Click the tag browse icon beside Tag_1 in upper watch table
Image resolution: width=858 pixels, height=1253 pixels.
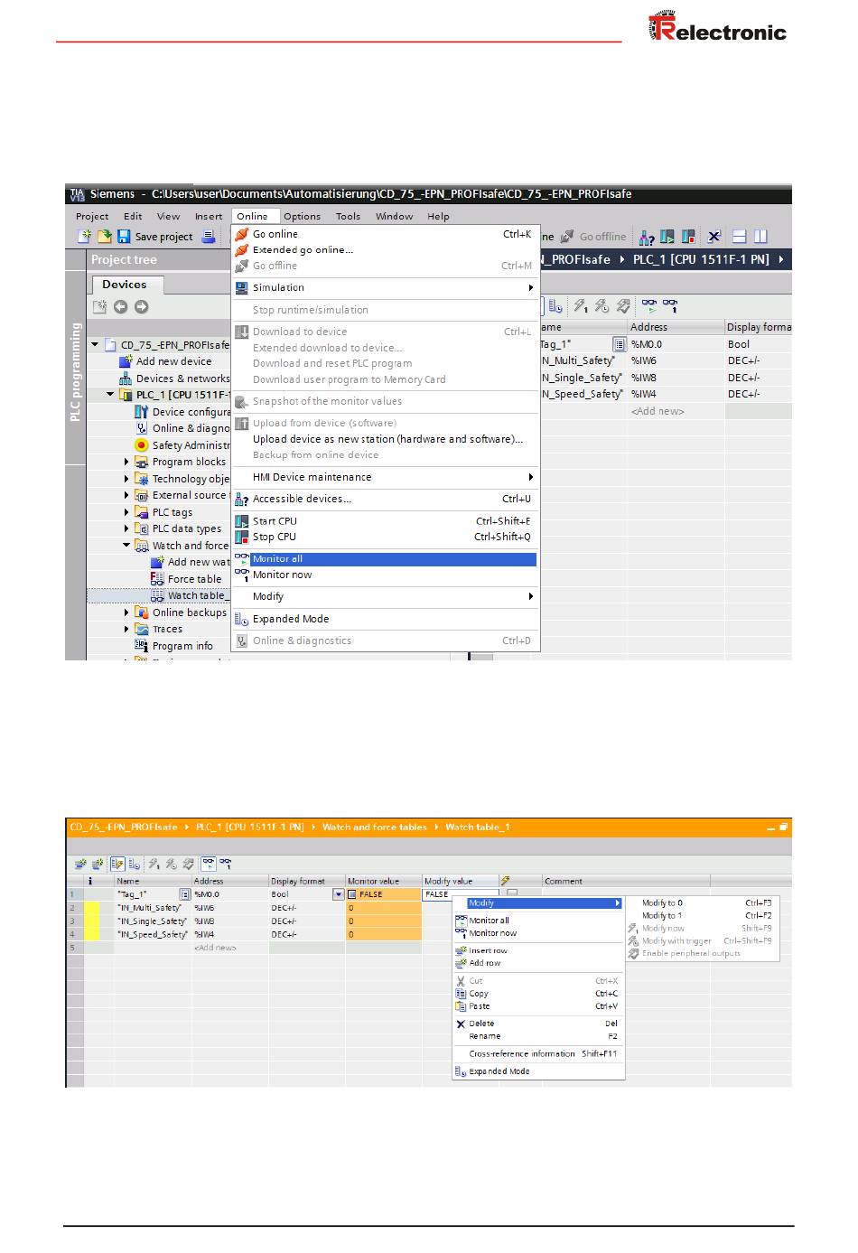[619, 344]
